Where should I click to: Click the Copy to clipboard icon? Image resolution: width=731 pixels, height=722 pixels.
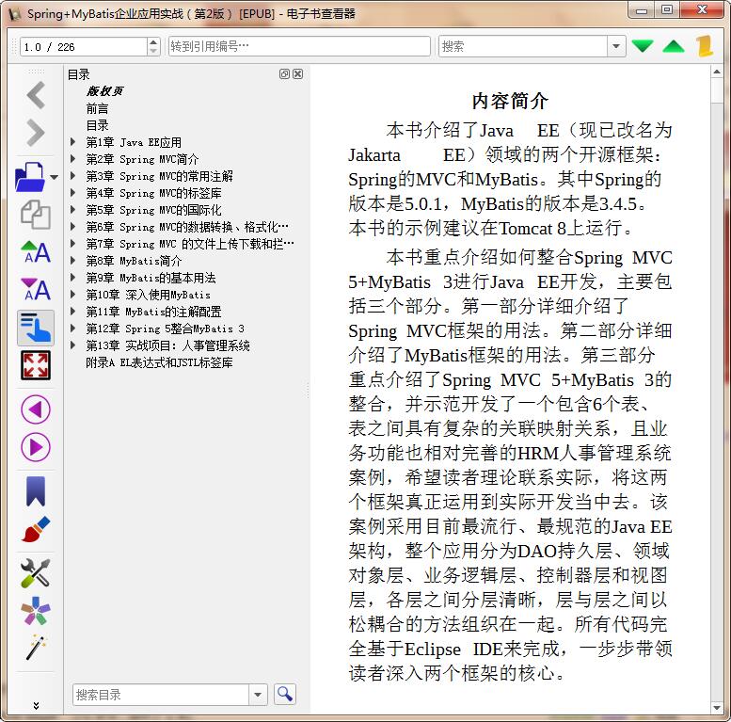pyautogui.click(x=36, y=215)
